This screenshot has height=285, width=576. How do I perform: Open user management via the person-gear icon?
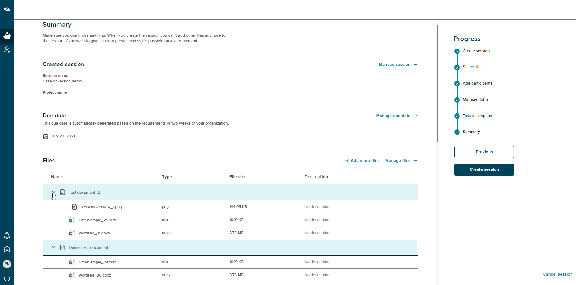click(x=7, y=50)
